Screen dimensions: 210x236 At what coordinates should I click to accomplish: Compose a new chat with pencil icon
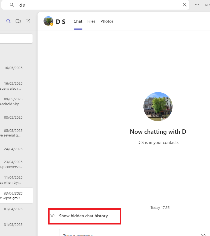pos(28,21)
